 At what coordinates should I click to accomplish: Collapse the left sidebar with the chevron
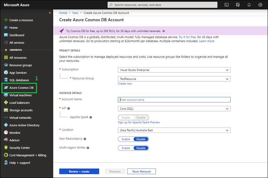(x=50, y=13)
